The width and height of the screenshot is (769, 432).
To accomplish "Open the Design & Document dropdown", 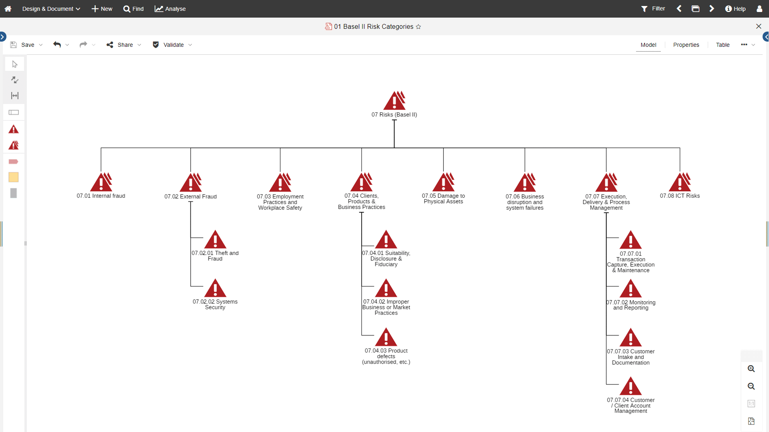I will pos(51,8).
